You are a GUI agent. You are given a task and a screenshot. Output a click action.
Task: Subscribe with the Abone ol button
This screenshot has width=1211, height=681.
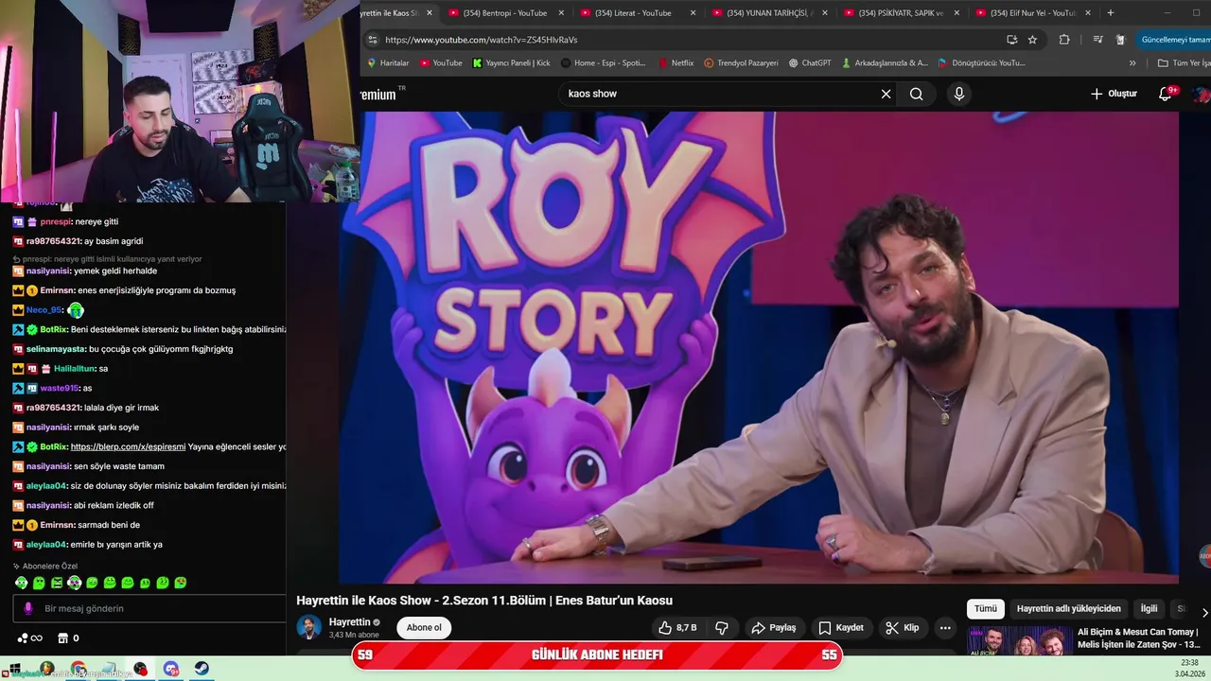424,627
